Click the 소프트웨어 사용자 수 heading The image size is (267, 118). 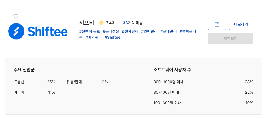pos(172,69)
